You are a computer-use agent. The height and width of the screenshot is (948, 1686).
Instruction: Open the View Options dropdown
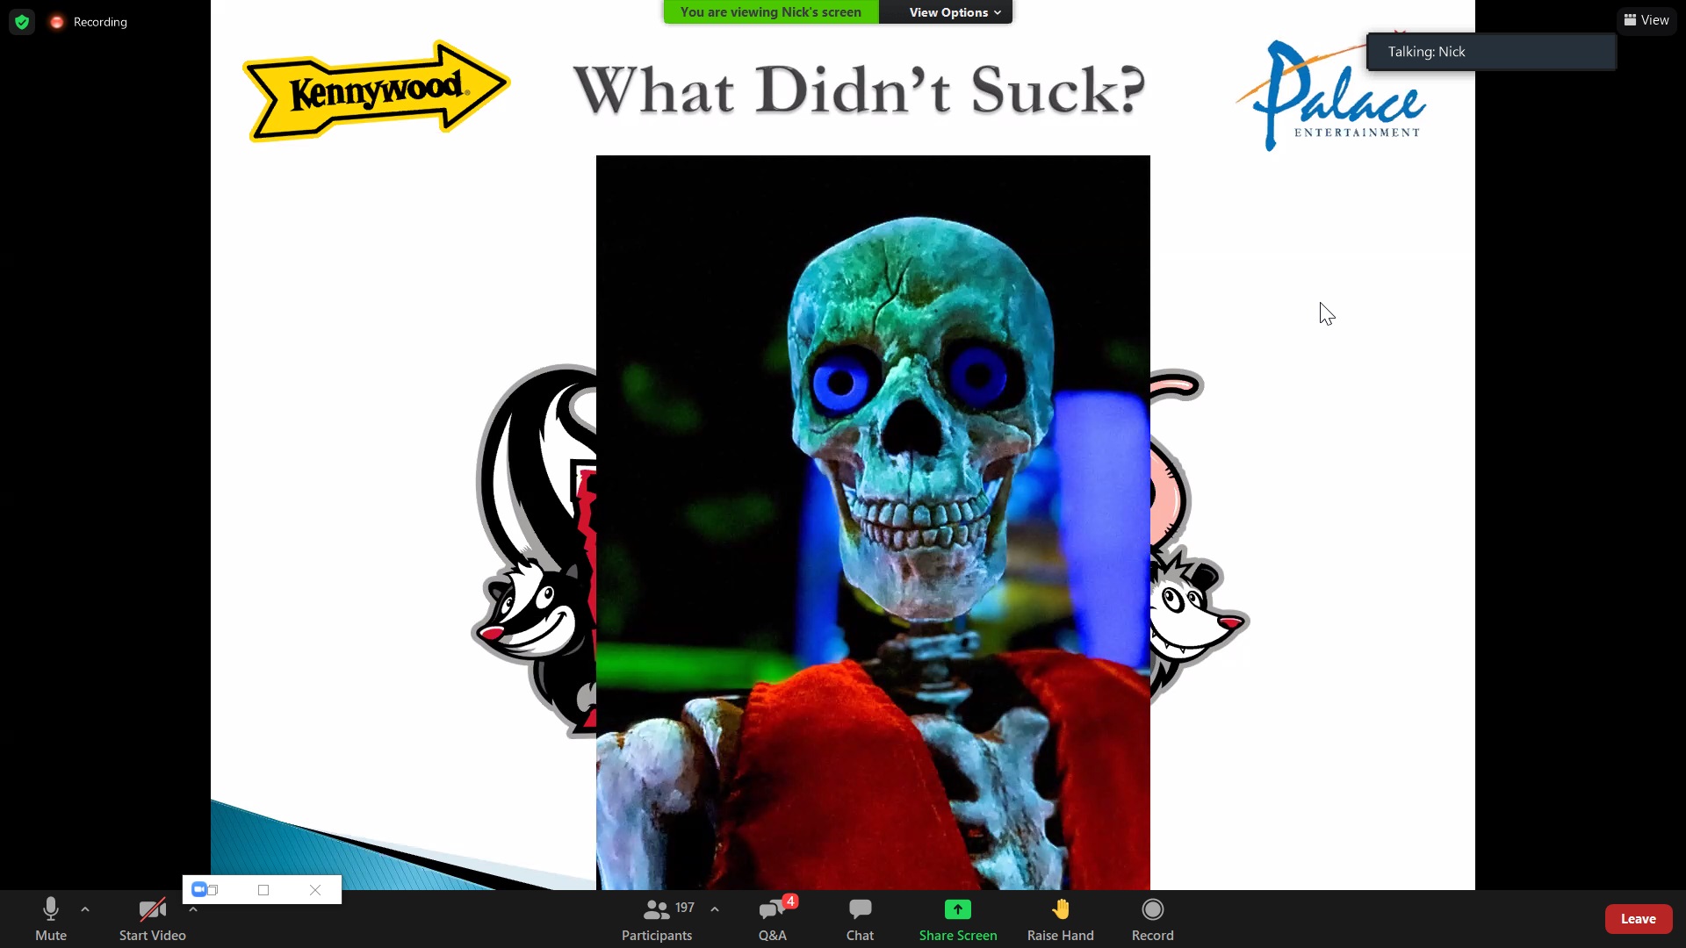(x=954, y=12)
